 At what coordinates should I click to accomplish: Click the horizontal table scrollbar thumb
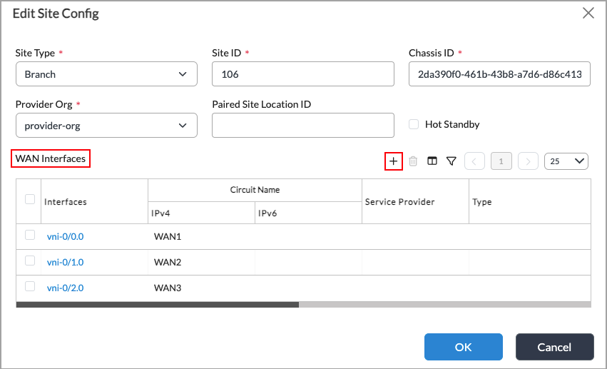coord(158,305)
